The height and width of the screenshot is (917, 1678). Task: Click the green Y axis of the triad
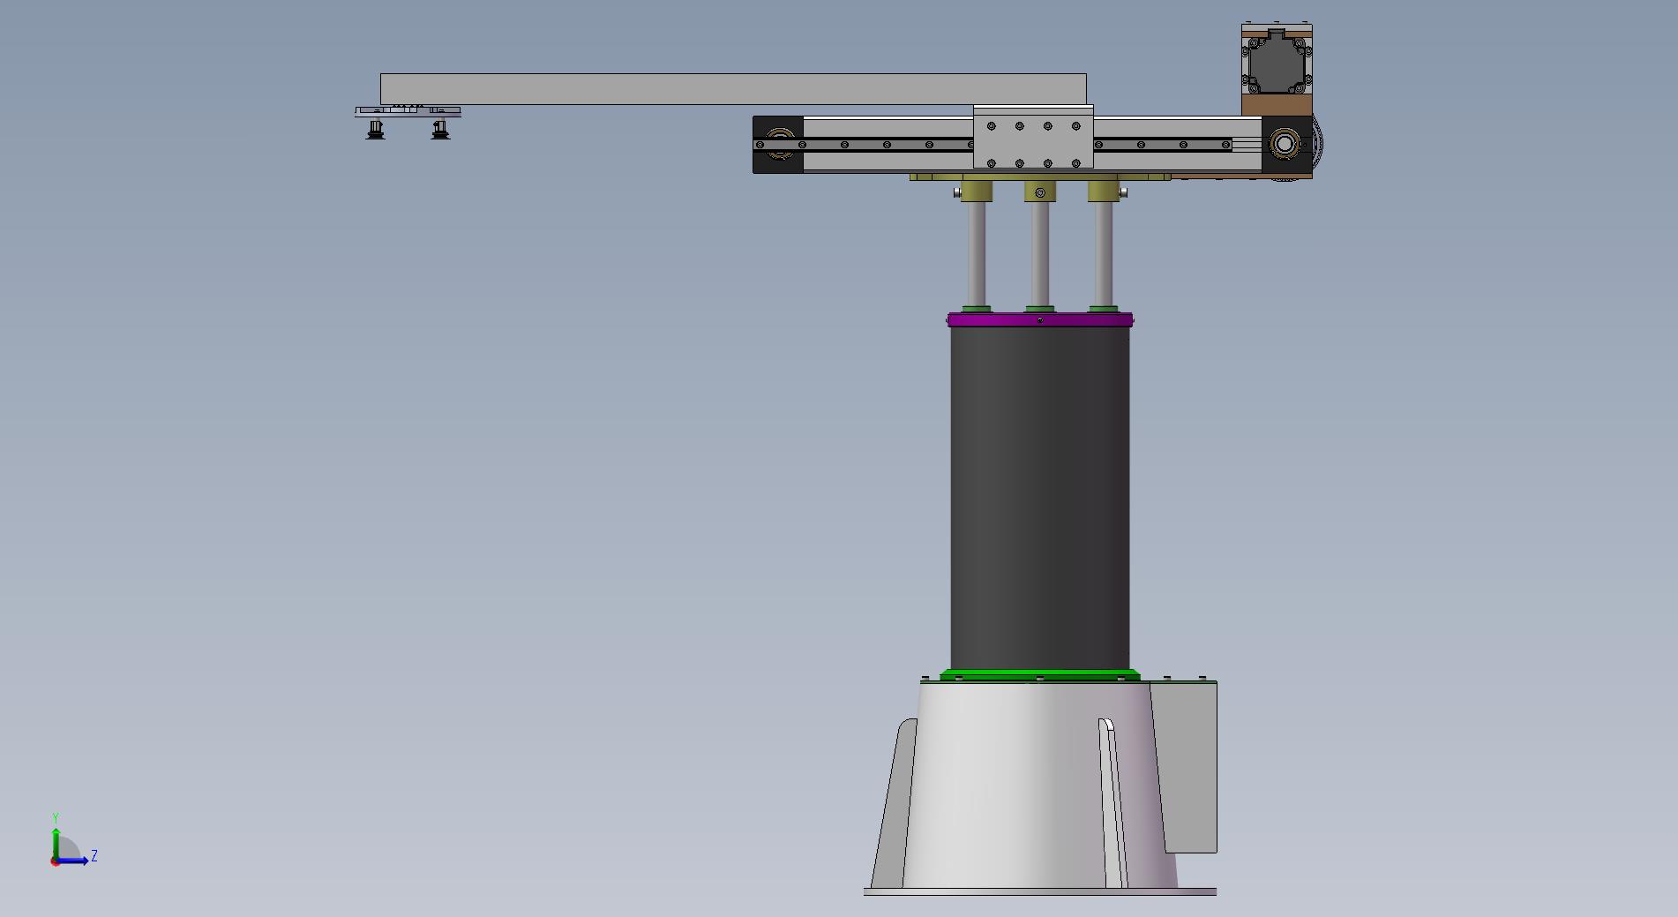click(56, 843)
